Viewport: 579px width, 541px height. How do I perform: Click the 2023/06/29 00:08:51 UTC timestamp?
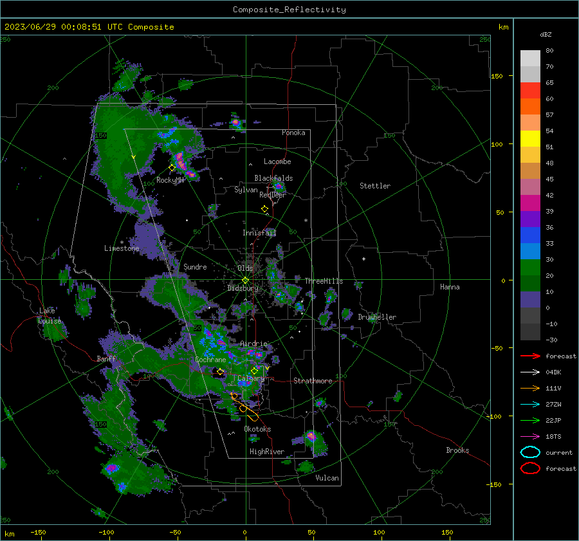pos(89,27)
